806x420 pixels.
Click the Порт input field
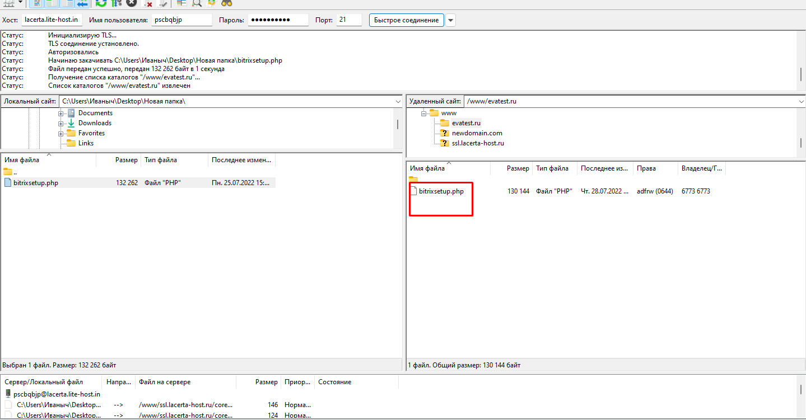click(349, 20)
